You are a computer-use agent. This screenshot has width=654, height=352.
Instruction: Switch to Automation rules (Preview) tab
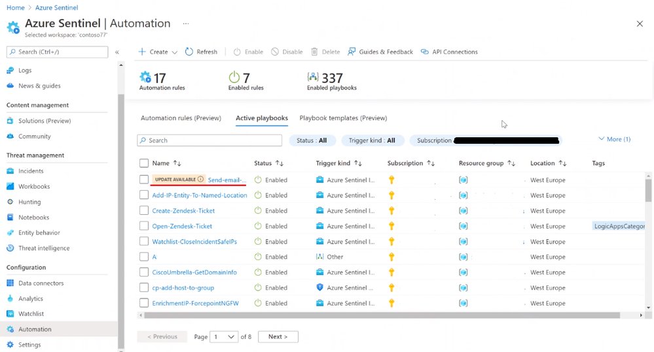[x=181, y=118]
